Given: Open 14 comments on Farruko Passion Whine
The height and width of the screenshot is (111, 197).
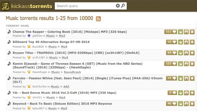Looking at the screenshot, I should tap(171, 78).
